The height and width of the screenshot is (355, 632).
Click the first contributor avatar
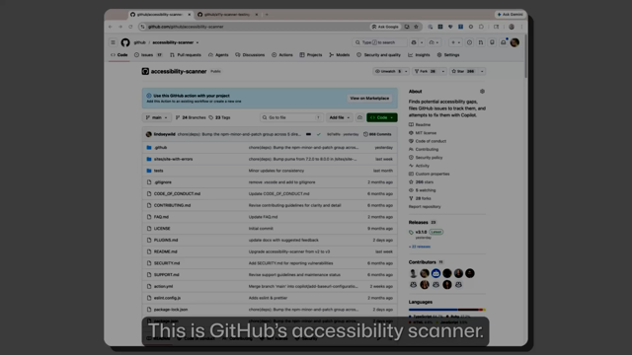coord(413,273)
